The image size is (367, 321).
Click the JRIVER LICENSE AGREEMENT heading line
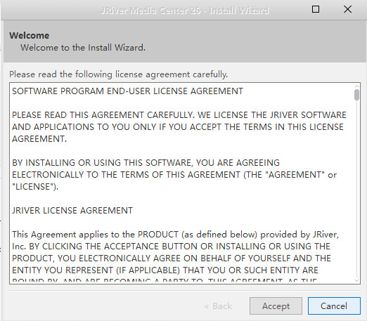72,211
